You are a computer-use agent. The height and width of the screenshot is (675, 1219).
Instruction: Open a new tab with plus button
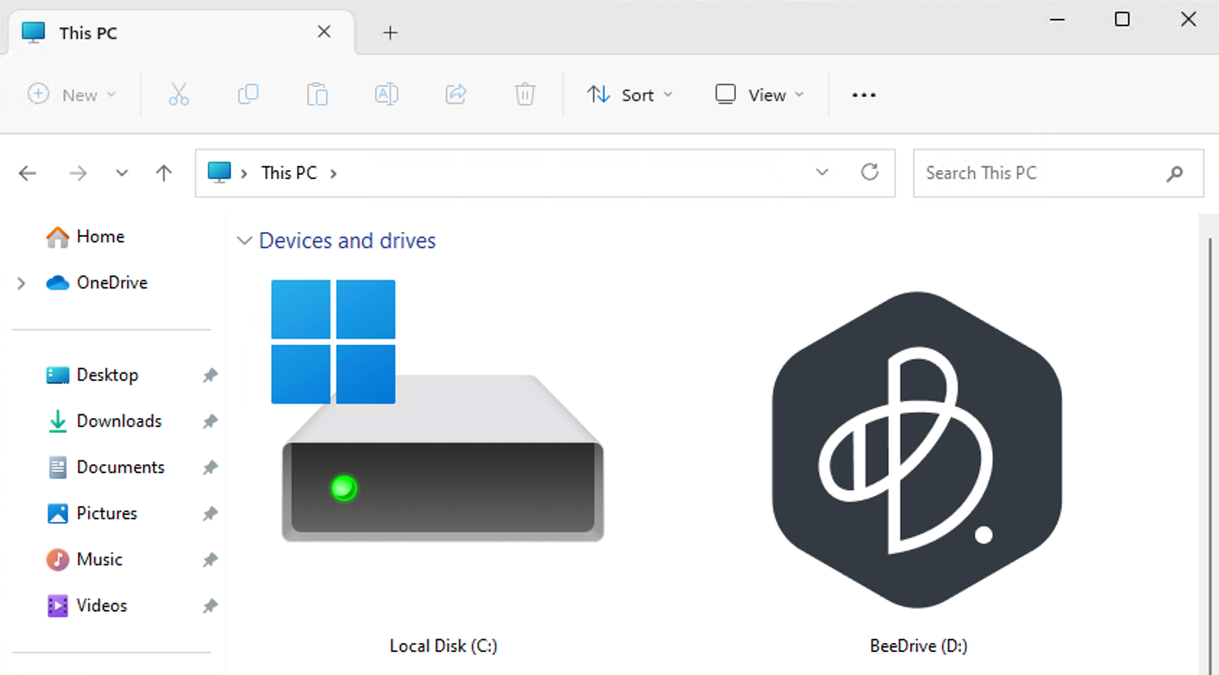tap(390, 32)
